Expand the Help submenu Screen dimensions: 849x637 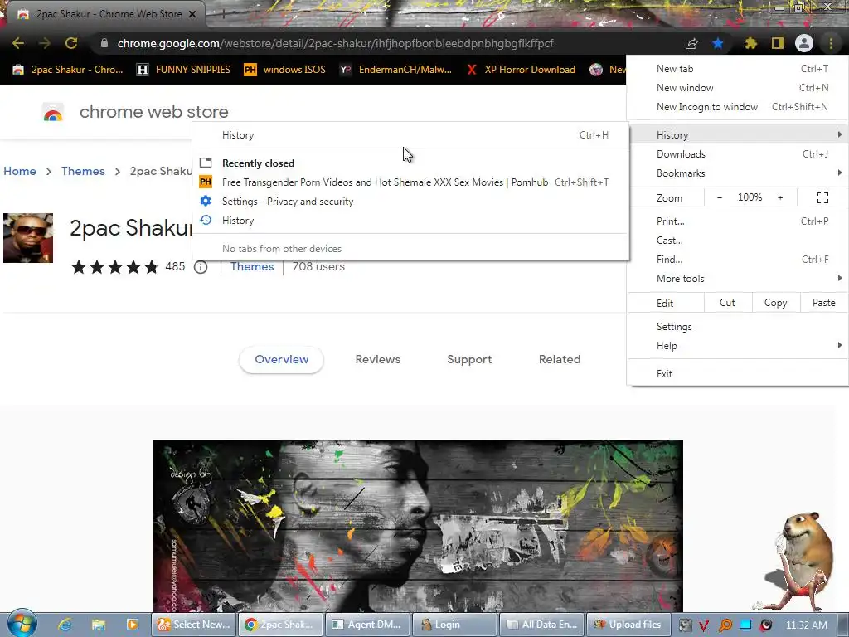737,346
